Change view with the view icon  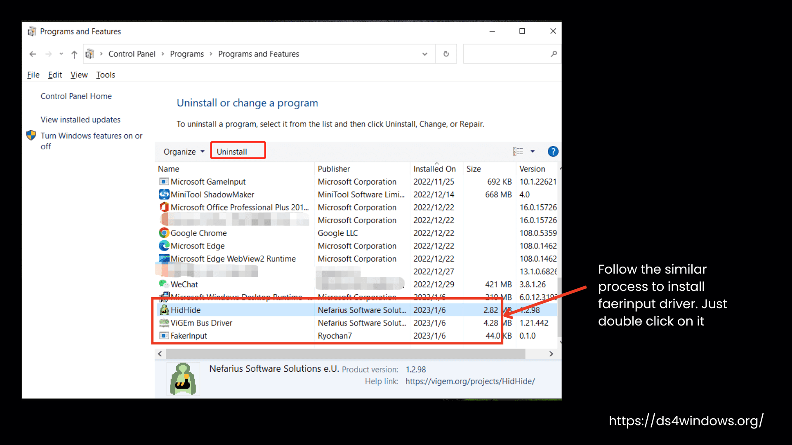pyautogui.click(x=518, y=151)
